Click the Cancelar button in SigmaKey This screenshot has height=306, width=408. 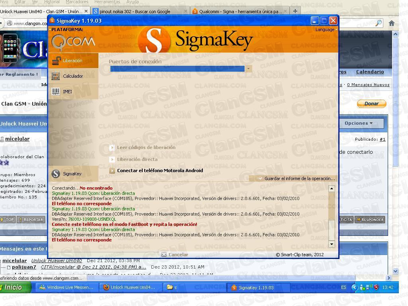coord(175,255)
